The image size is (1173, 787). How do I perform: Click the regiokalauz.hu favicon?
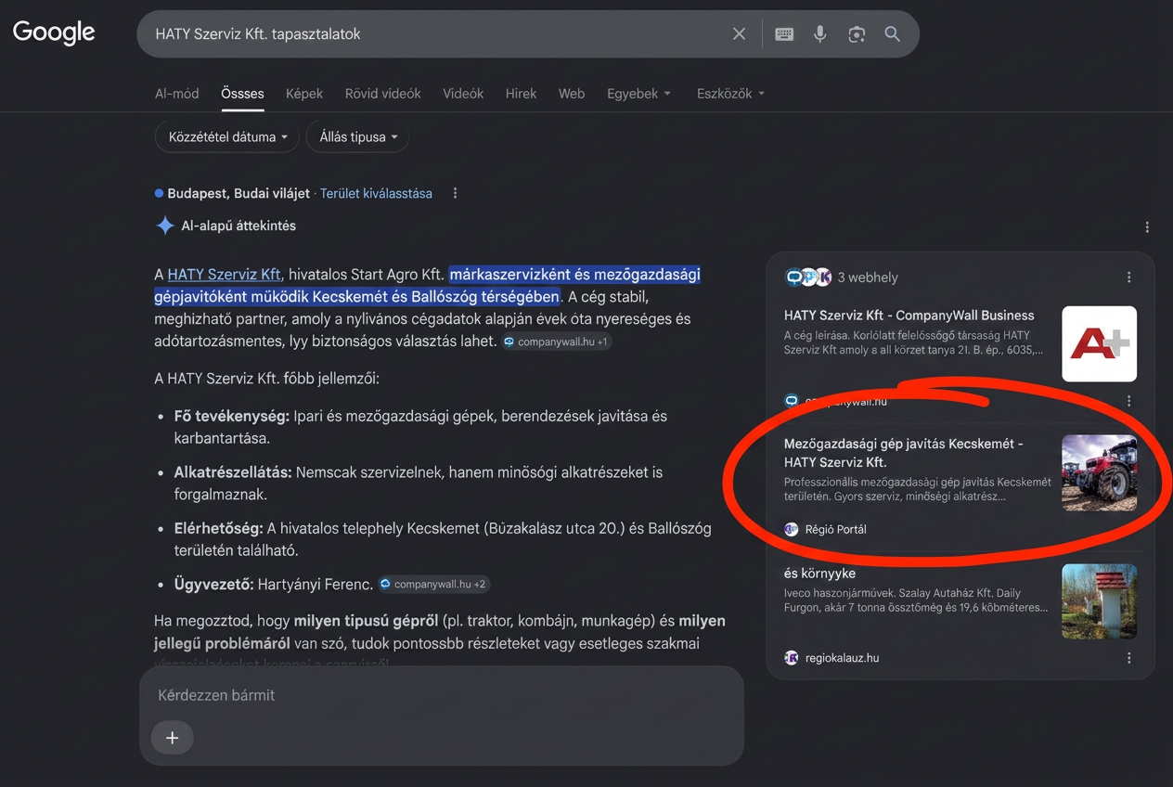tap(792, 658)
